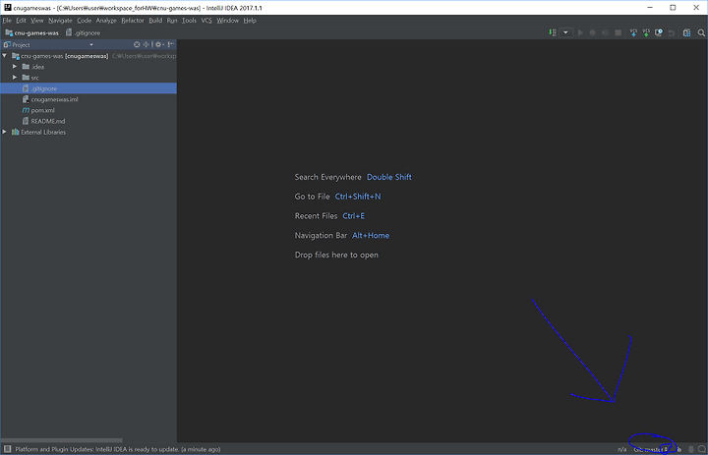Click tool window toggle icon in status bar corner
The height and width of the screenshot is (455, 708).
pos(7,449)
